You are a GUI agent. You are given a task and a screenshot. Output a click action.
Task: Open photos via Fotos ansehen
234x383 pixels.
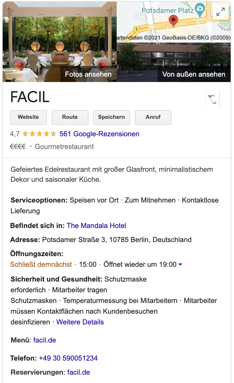[x=88, y=74]
